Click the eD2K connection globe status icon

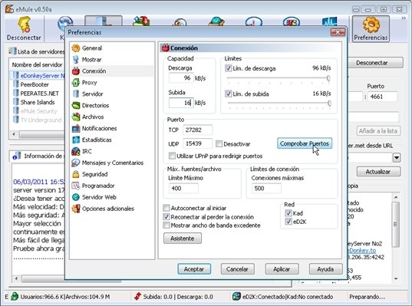point(236,297)
